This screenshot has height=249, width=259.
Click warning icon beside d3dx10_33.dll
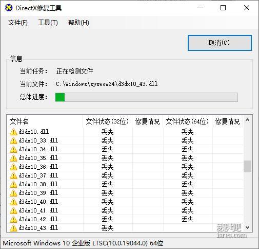coord(13,140)
